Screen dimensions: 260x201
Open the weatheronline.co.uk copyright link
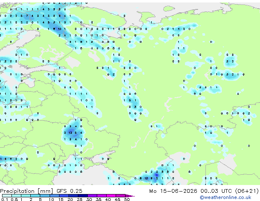pyautogui.click(x=226, y=197)
